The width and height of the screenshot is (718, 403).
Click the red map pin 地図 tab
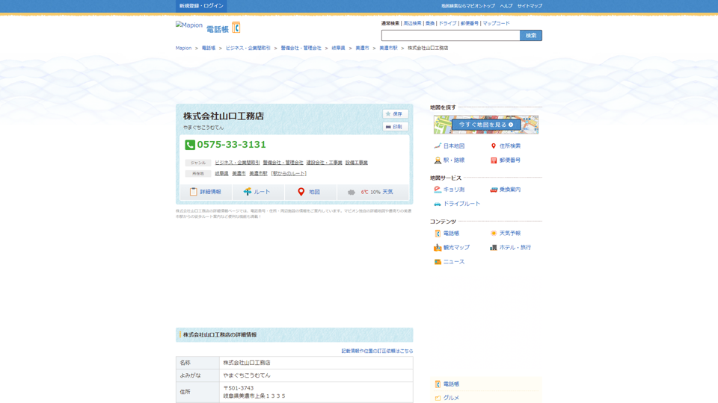coord(310,192)
